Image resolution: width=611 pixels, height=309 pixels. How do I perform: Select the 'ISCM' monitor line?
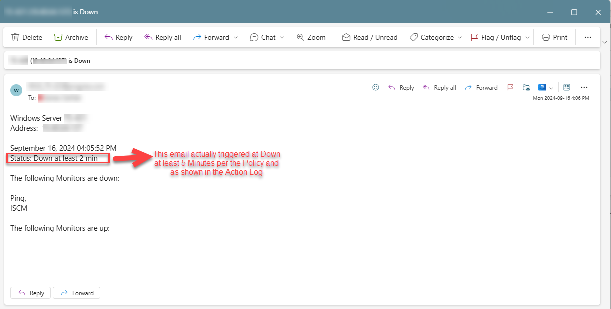(x=19, y=208)
